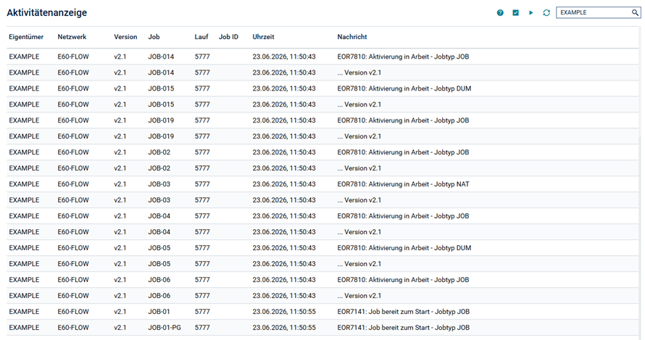The image size is (645, 340).
Task: Select JOB-019 in its Version v2.1 row
Action: (x=161, y=137)
